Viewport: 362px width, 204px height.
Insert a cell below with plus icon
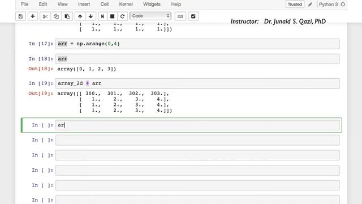coord(33,16)
